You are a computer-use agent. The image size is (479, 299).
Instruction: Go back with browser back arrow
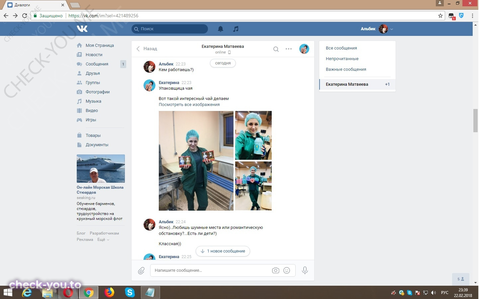click(x=6, y=16)
